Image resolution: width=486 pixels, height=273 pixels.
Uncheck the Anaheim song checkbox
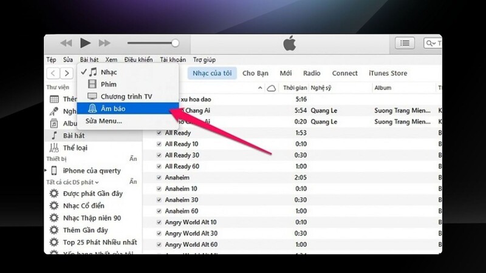pyautogui.click(x=159, y=177)
